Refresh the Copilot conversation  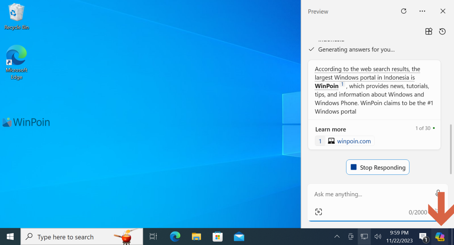(403, 11)
